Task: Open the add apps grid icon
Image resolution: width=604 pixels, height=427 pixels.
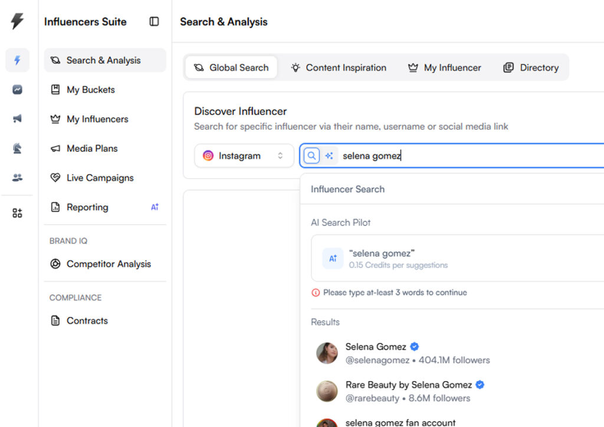Action: pyautogui.click(x=17, y=213)
